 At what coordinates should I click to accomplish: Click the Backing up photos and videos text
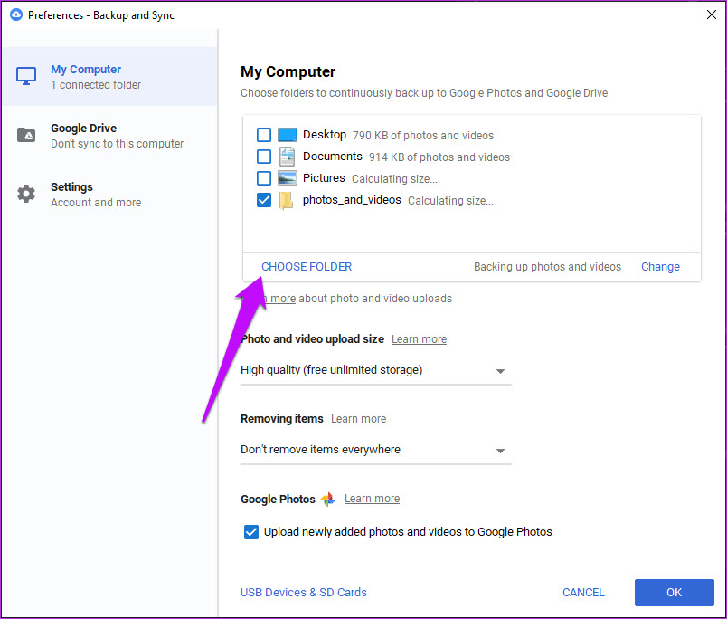tap(547, 267)
